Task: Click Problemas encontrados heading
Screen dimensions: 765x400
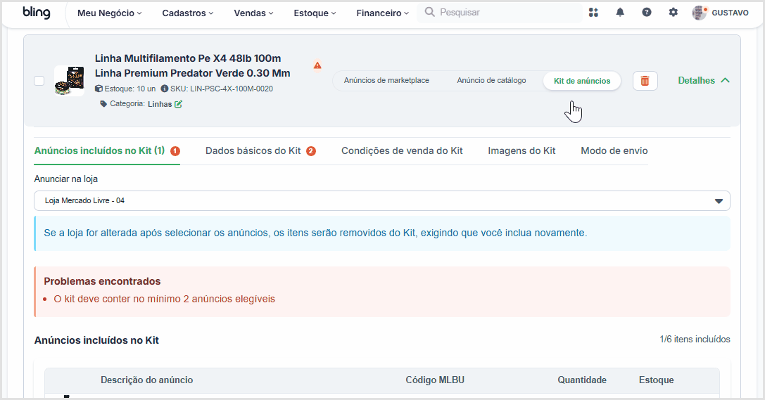Action: 102,281
